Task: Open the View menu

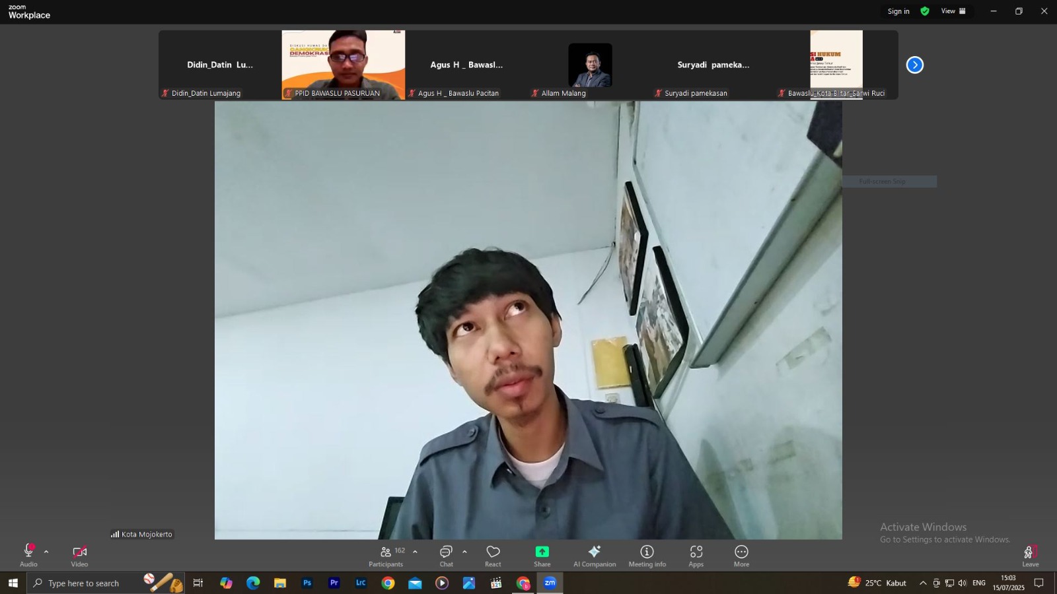Action: tap(949, 11)
